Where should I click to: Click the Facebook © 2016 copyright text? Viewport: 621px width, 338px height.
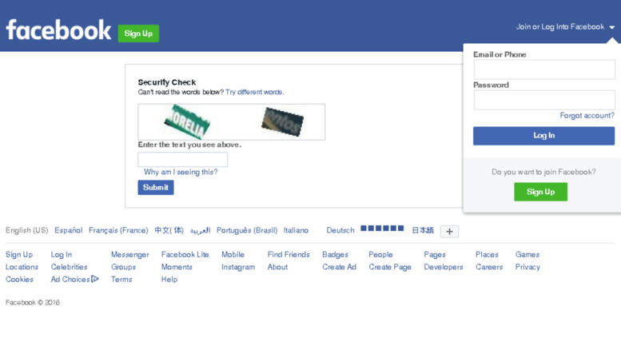point(33,302)
